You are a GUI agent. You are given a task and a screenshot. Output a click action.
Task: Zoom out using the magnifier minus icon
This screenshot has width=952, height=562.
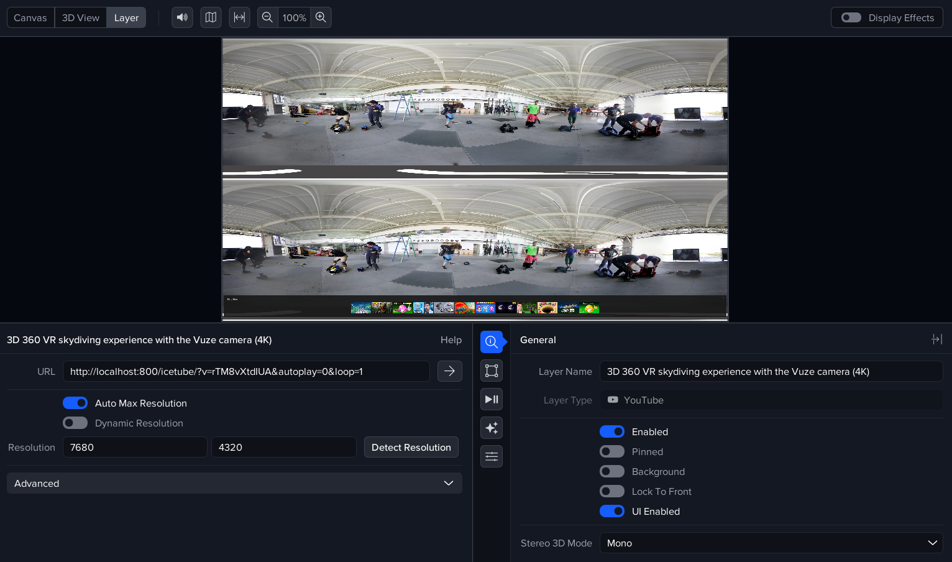click(x=267, y=17)
